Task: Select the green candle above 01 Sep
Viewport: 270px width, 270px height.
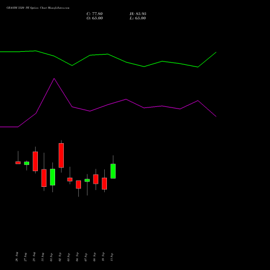Action: [52, 177]
